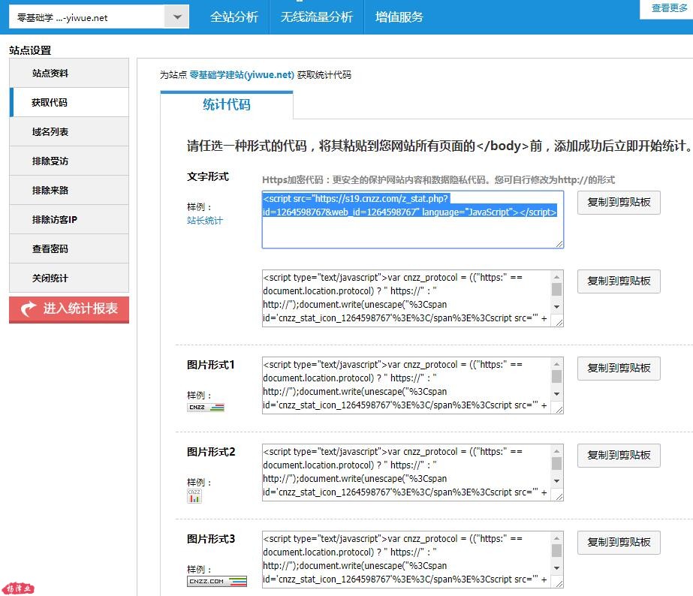Copy 图片形式2 code to clipboard

619,455
